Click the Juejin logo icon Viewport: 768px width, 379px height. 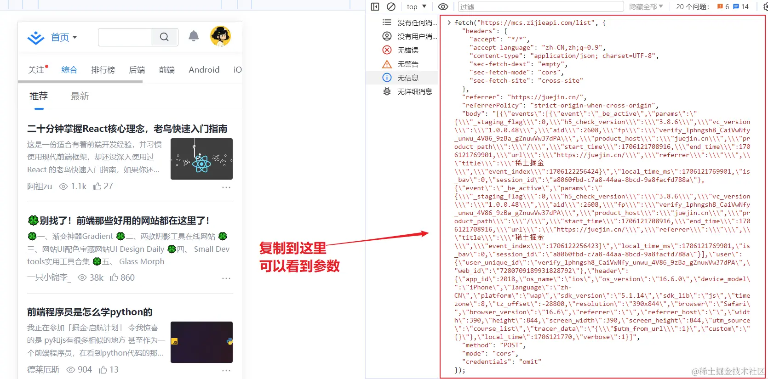[36, 38]
